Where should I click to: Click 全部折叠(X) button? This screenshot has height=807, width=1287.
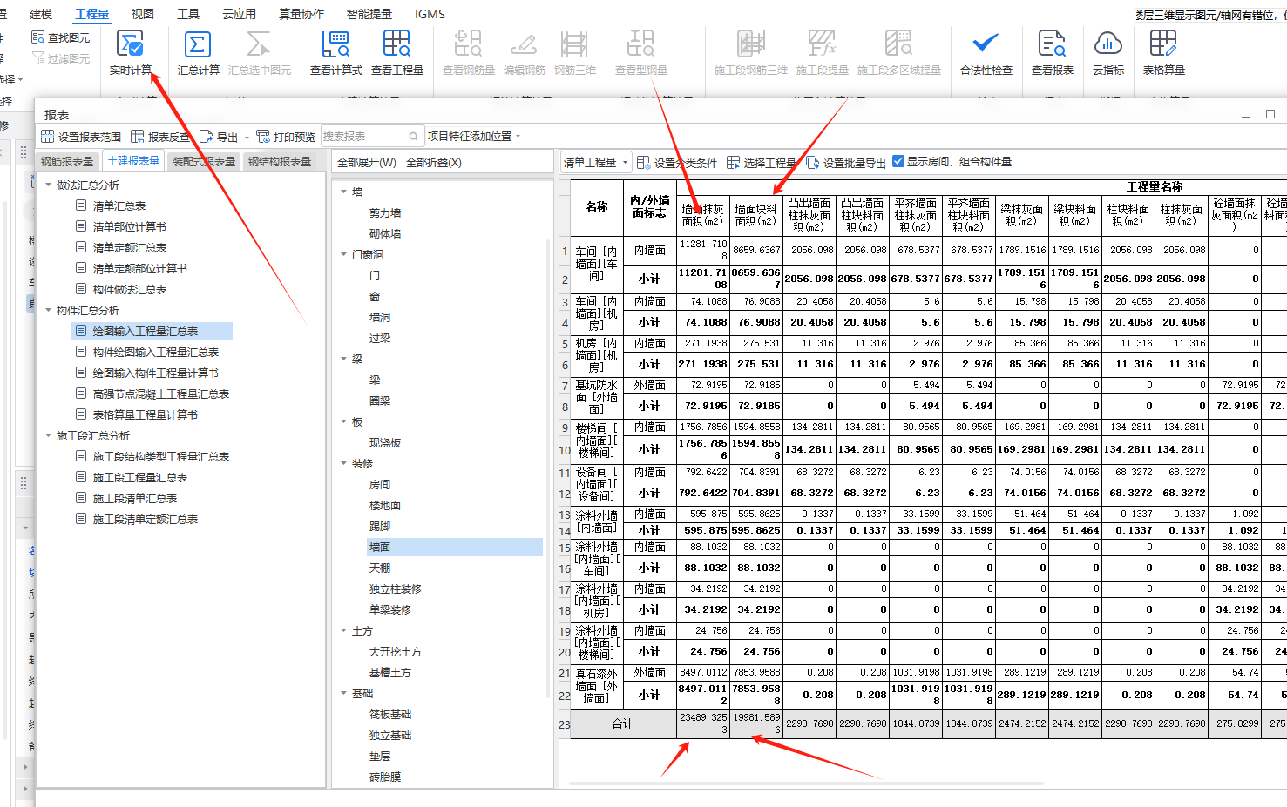[x=434, y=163]
